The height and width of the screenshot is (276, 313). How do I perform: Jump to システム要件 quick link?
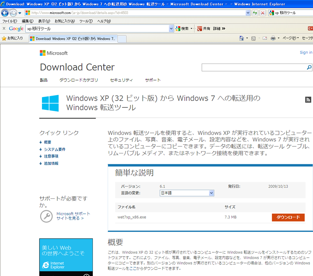(x=54, y=149)
